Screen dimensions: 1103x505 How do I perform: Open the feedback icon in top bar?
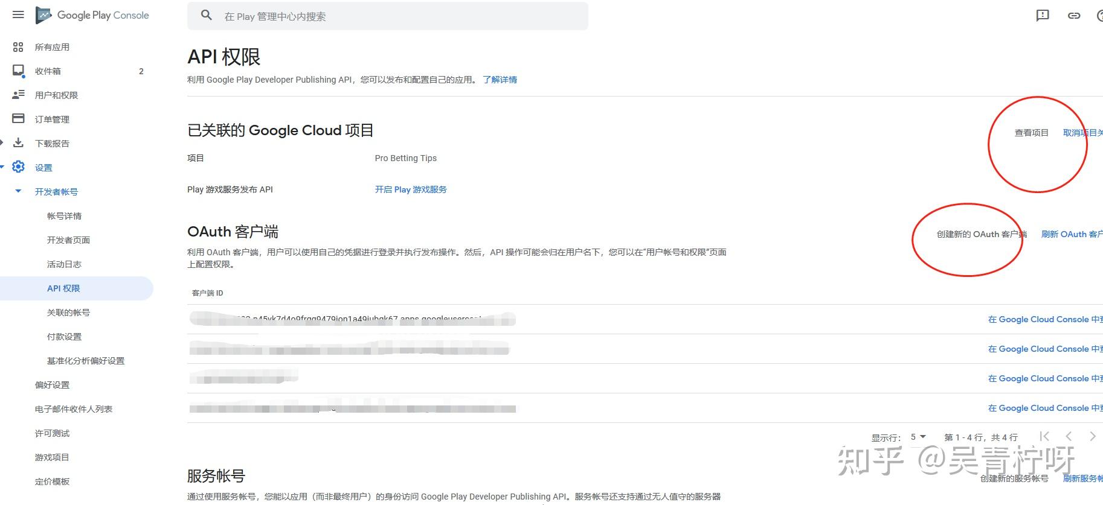coord(1042,16)
